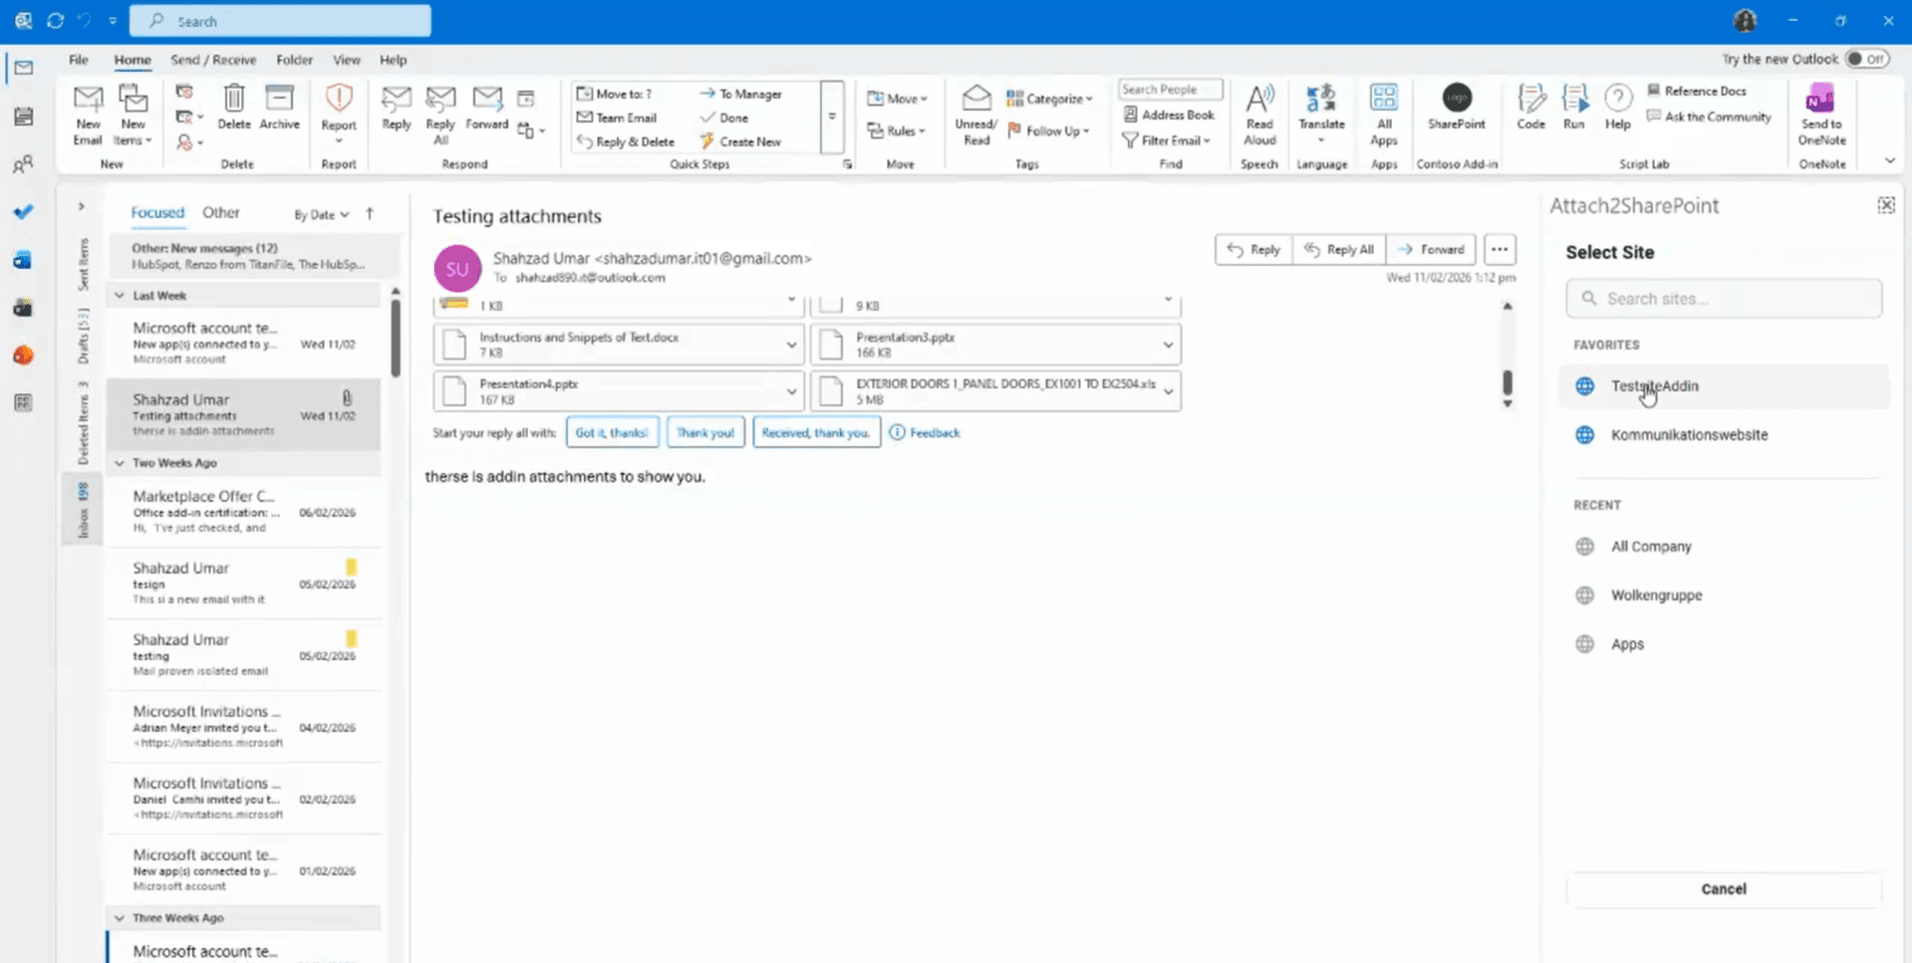
Task: Open the Follow Up dropdown
Action: click(1048, 130)
